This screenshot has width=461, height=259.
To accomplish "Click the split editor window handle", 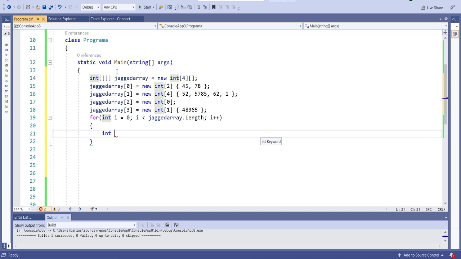I will pos(445,33).
